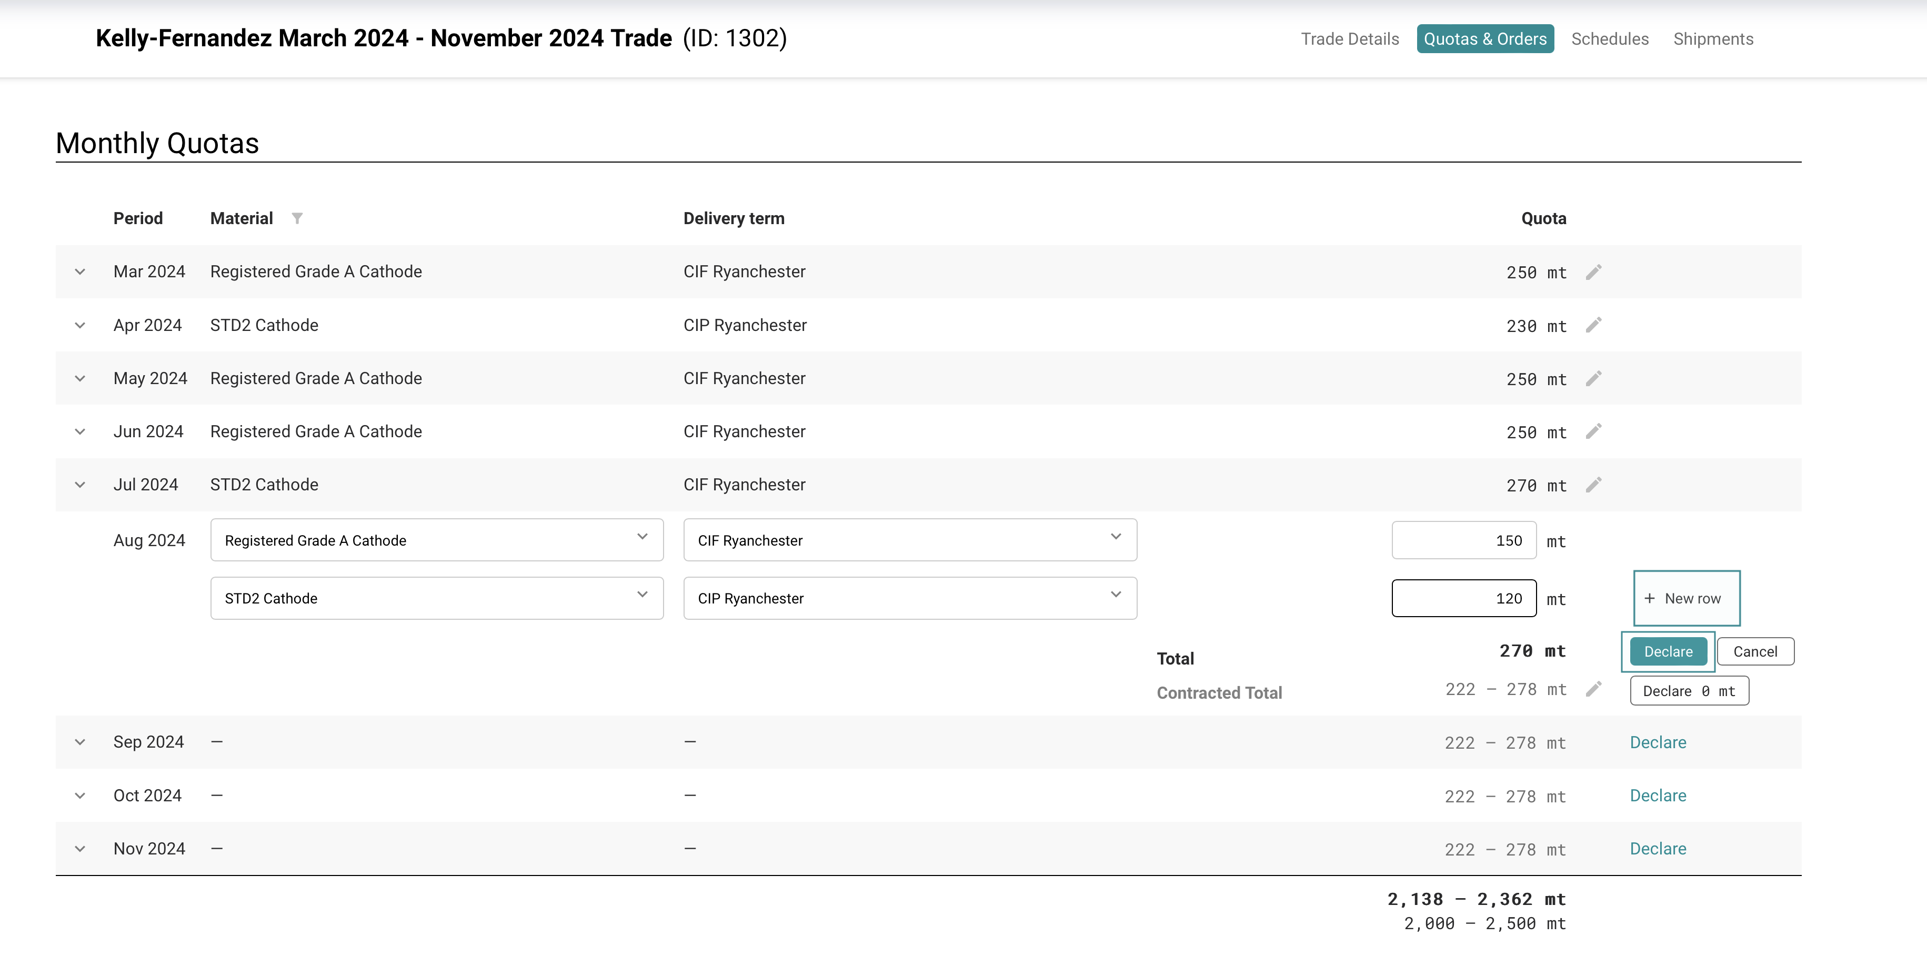Edit the Jun 2024 quota pencil icon
Screen dimensions: 1927x966
1593,431
